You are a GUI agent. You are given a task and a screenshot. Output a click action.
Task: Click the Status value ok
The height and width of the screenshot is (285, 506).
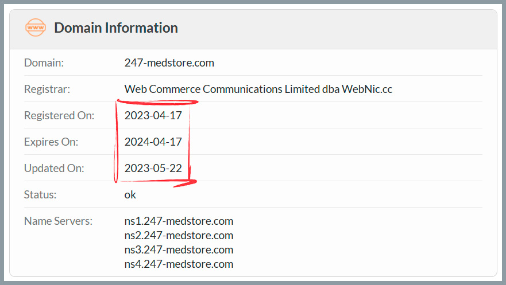(130, 195)
